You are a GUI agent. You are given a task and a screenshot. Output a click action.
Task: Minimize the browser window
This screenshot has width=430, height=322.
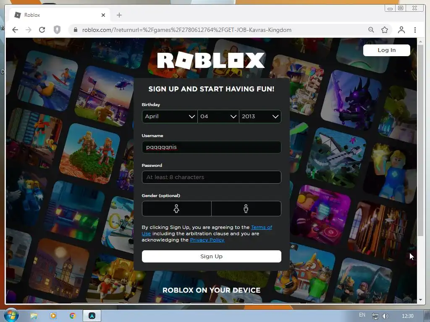click(390, 8)
